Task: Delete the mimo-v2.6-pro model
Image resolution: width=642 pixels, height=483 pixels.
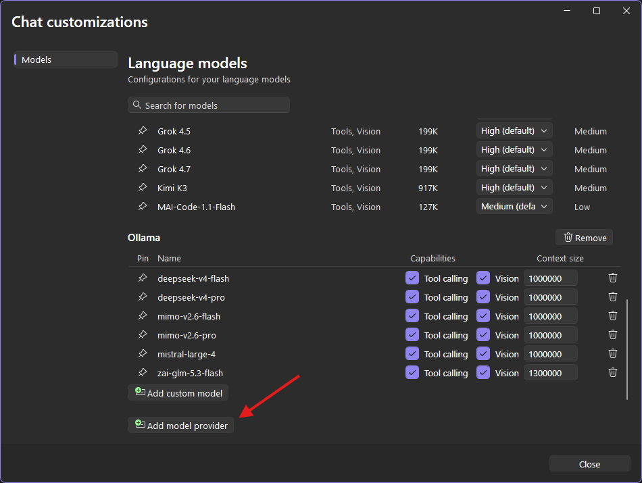Action: [x=612, y=334]
